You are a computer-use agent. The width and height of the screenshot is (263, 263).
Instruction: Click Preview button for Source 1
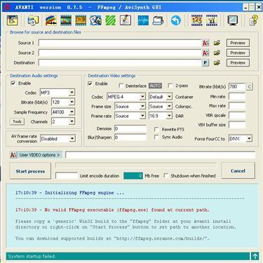click(x=238, y=43)
